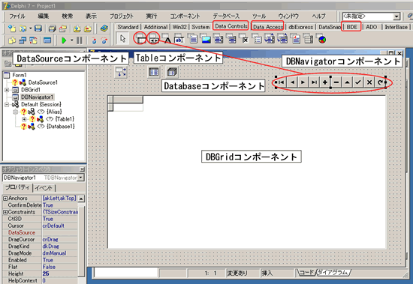Click the navigator First record button
Image resolution: width=413 pixels, height=284 pixels.
click(x=282, y=82)
